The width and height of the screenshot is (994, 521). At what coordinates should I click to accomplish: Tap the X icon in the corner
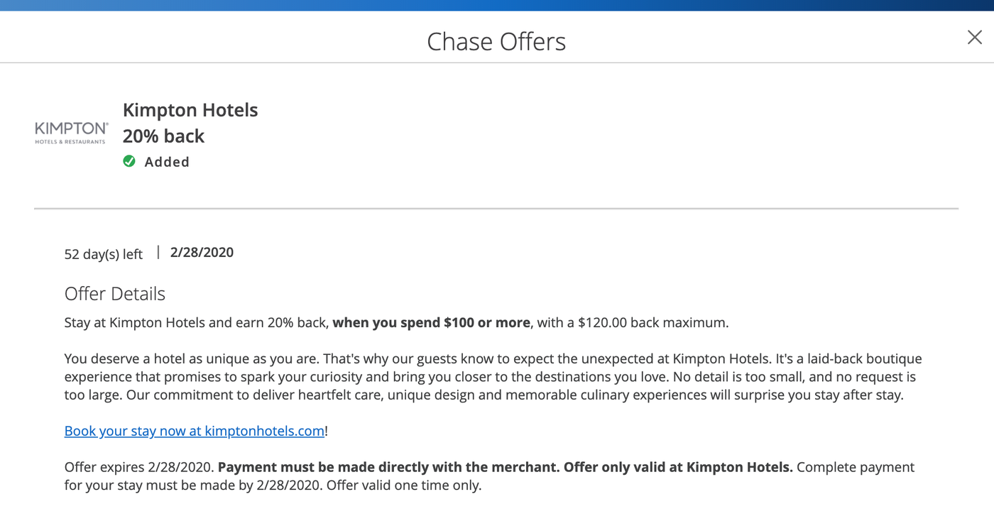pyautogui.click(x=974, y=37)
